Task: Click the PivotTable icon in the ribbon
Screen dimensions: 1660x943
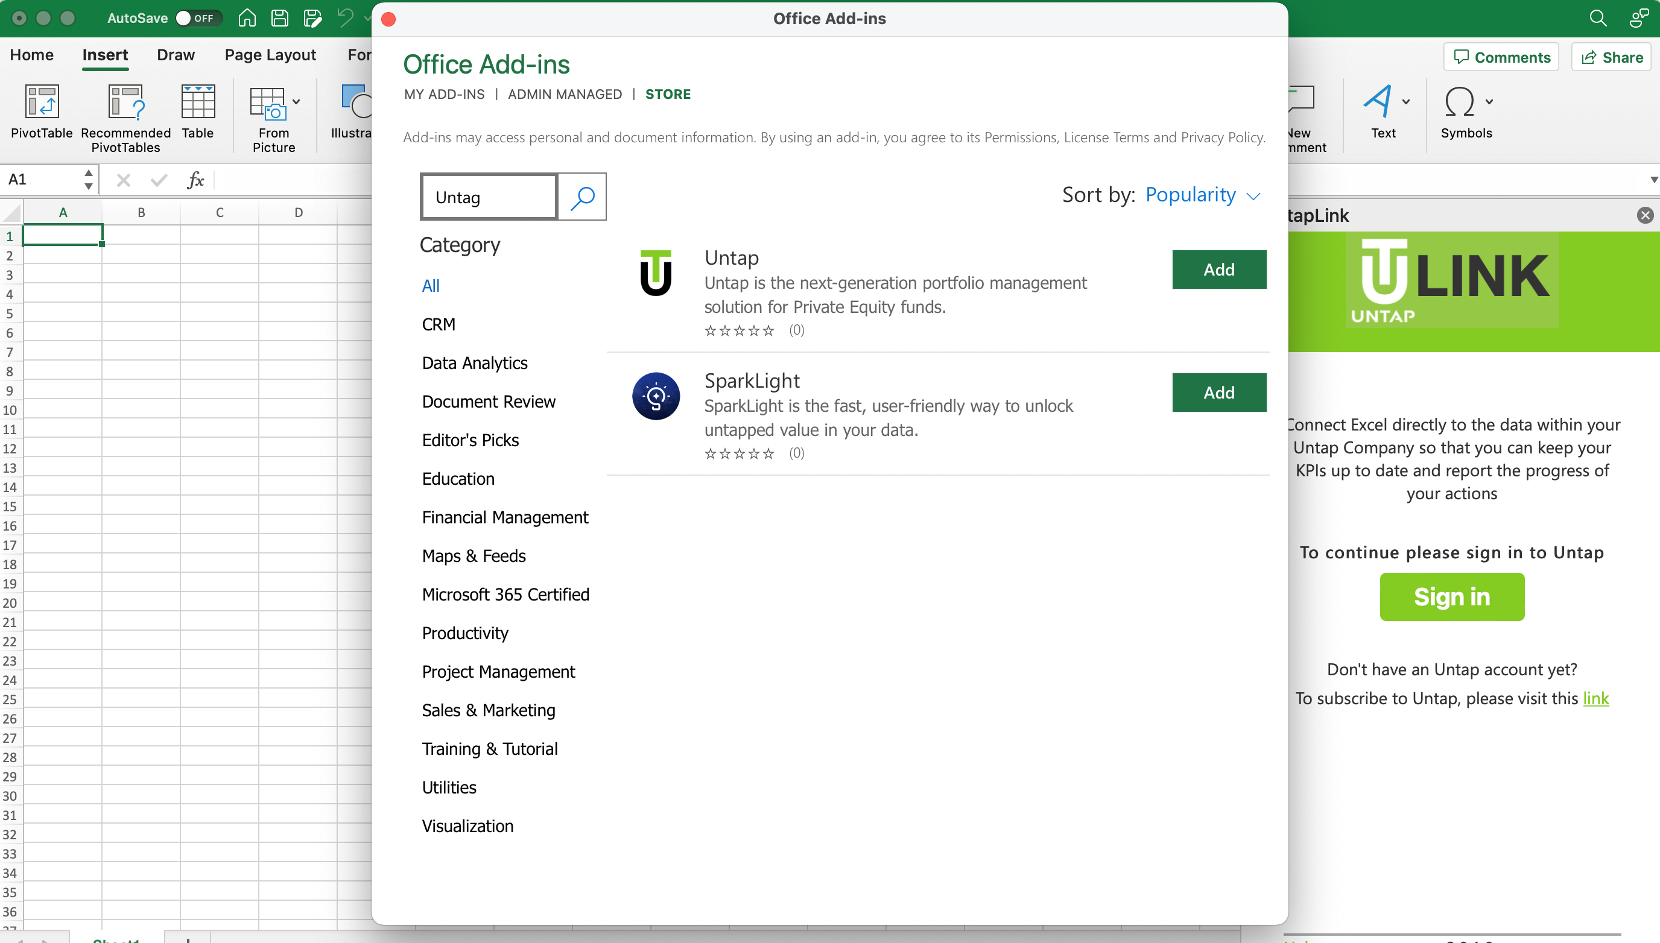Action: [42, 102]
